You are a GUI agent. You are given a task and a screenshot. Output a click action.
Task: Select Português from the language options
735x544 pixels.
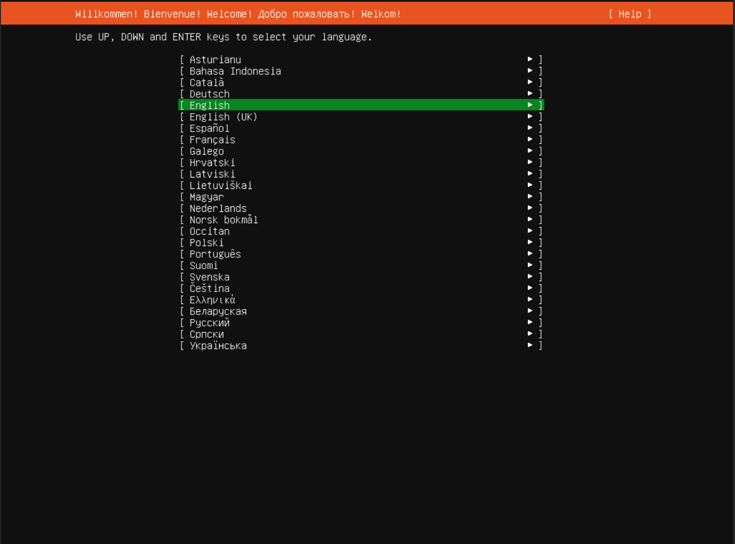click(215, 254)
